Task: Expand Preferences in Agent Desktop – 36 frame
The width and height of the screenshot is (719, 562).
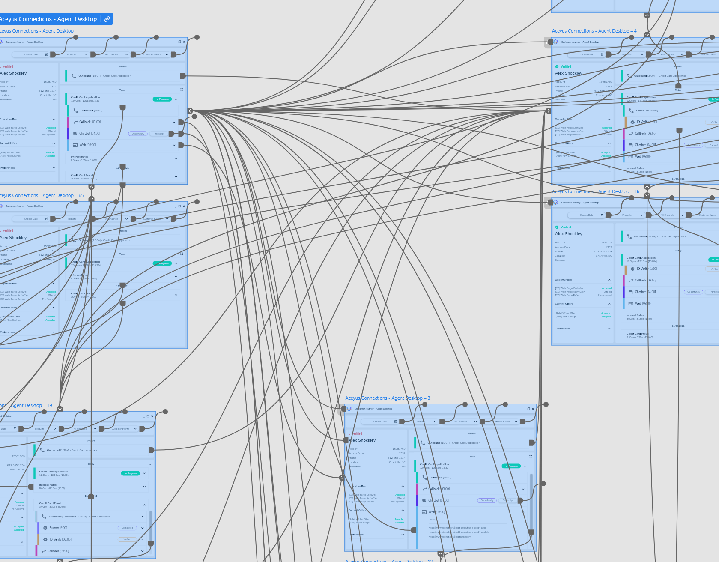Action: 609,329
